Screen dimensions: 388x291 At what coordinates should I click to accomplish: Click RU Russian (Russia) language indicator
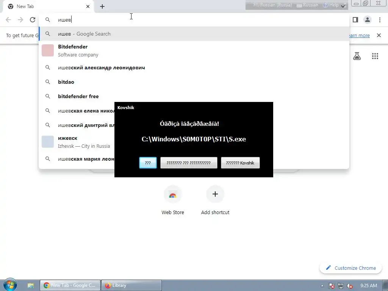273,5
